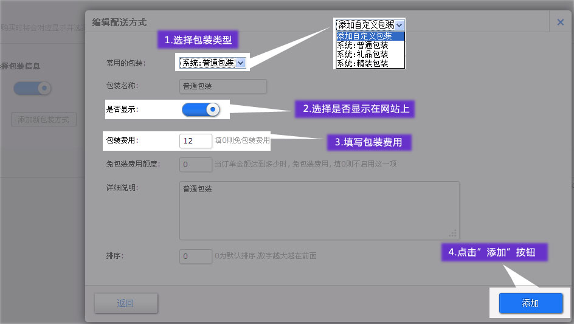This screenshot has height=324, width=574.
Task: Focus the 包装名称 text field
Action: [223, 86]
